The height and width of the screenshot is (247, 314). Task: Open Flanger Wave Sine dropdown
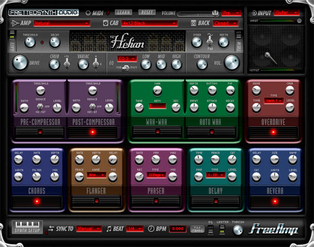click(96, 175)
